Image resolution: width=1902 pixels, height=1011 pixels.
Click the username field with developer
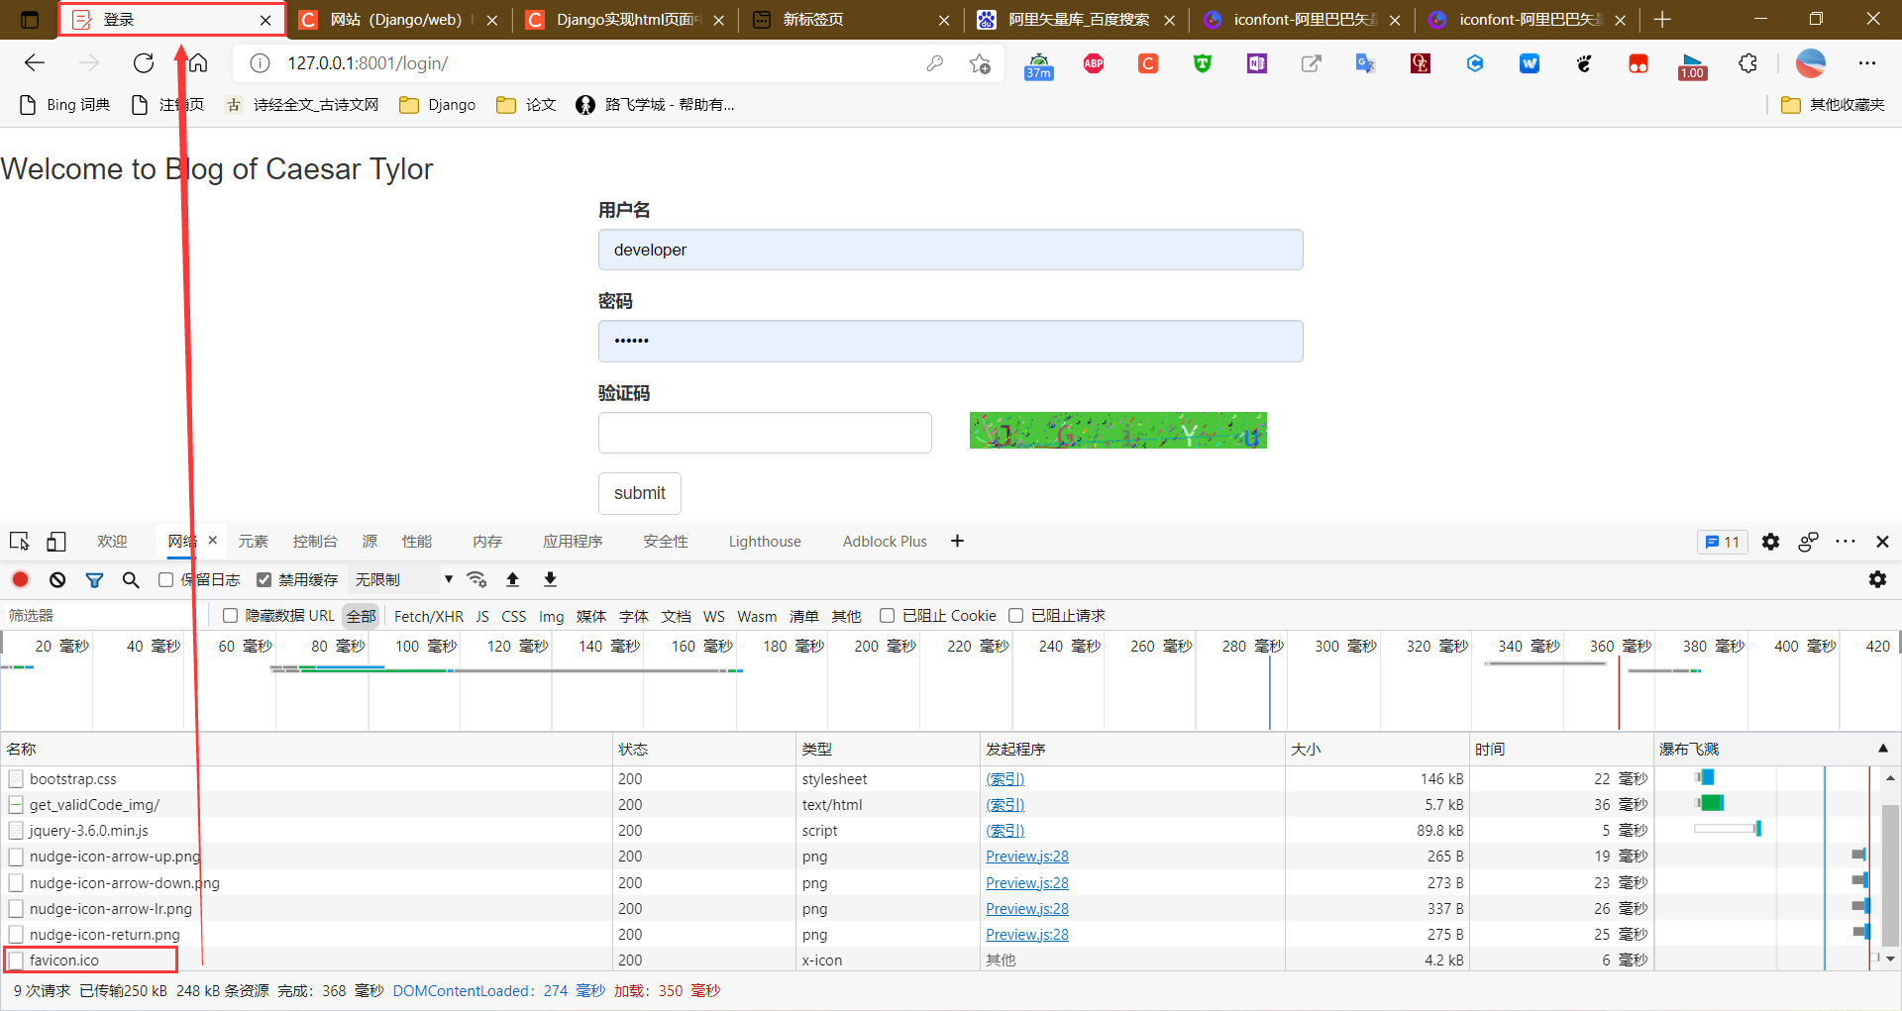click(950, 250)
